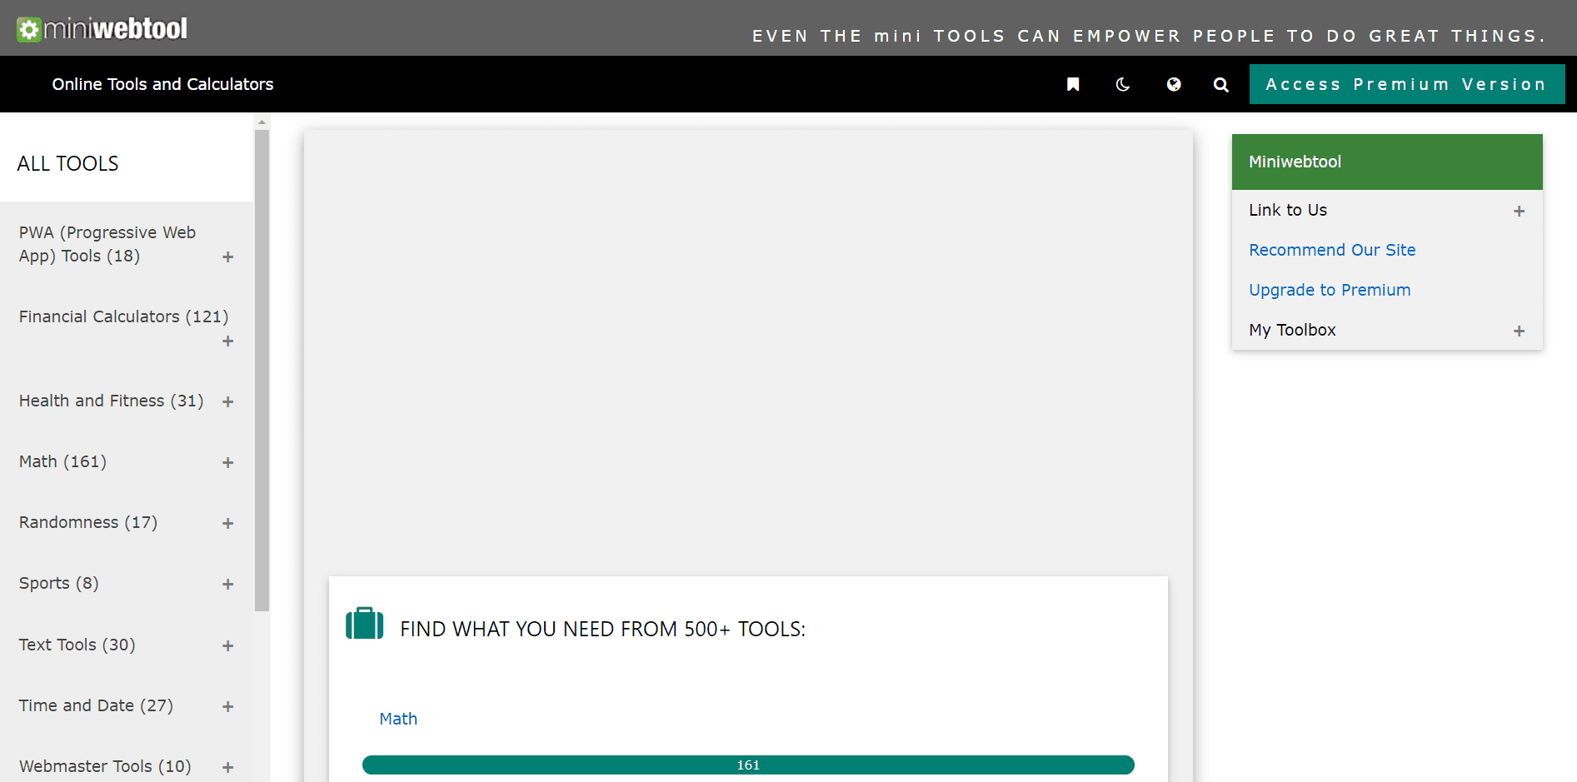Viewport: 1577px width, 782px height.
Task: Click the Math 161 progress bar
Action: point(747,765)
